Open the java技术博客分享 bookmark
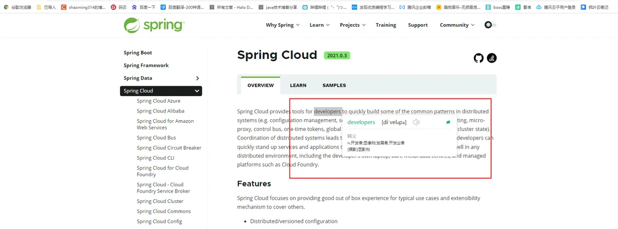 [278, 7]
